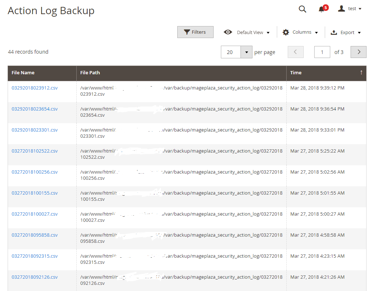Sort by File Path column header

[90, 72]
